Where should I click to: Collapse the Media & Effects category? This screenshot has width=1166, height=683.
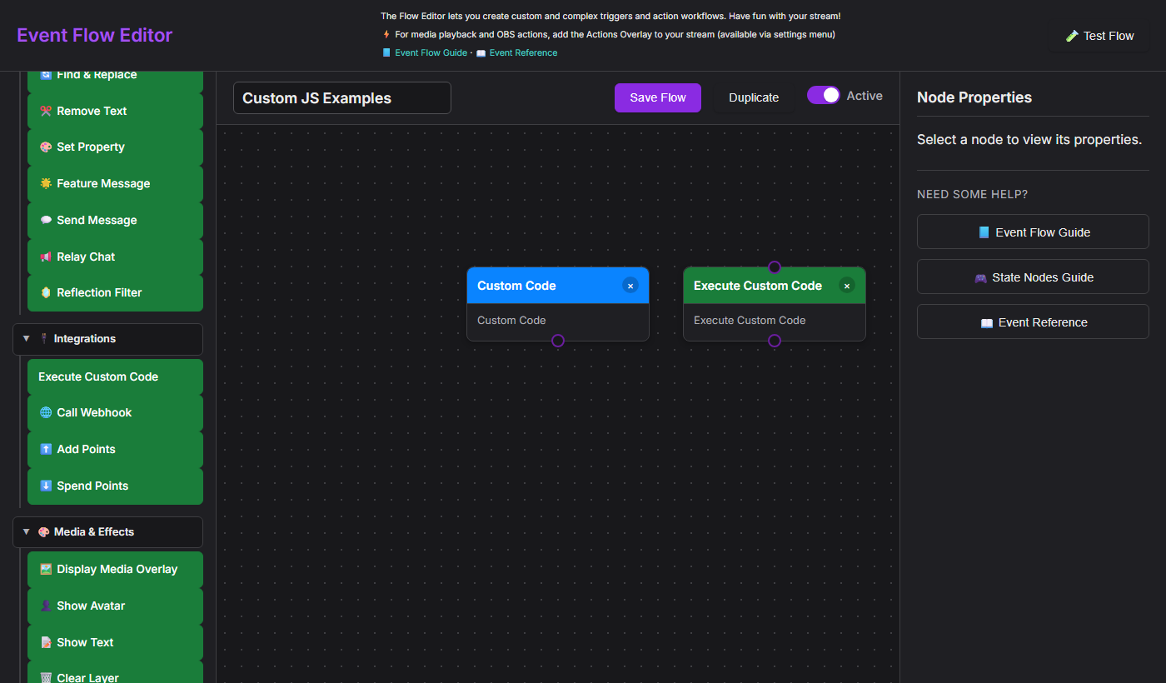26,531
